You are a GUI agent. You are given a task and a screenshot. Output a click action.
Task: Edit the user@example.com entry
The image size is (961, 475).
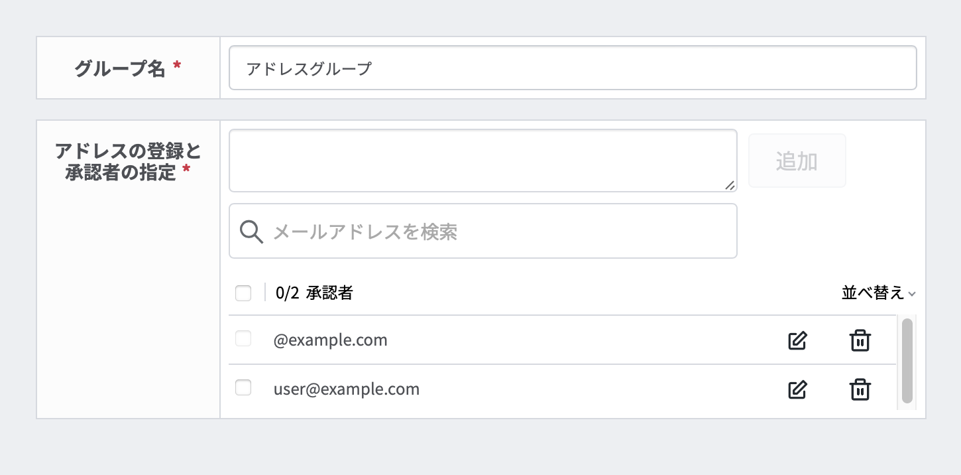(x=797, y=389)
